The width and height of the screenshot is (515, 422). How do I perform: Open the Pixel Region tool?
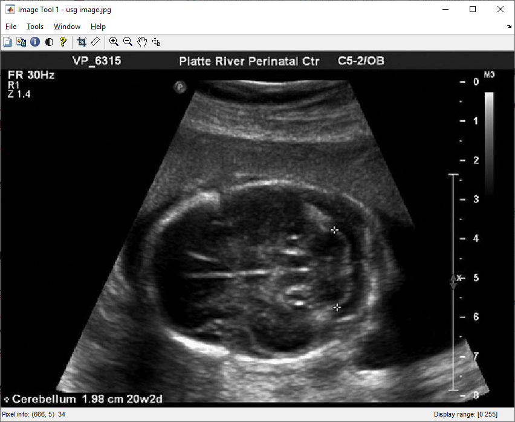click(x=21, y=42)
